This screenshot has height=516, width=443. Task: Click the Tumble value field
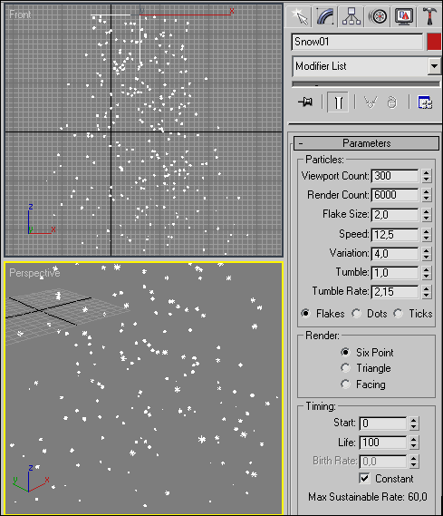pyautogui.click(x=395, y=272)
